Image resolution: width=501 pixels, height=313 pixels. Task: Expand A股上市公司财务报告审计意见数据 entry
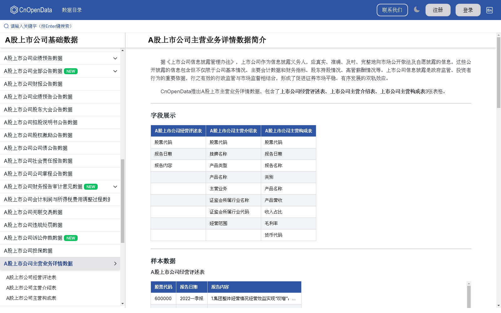point(115,187)
